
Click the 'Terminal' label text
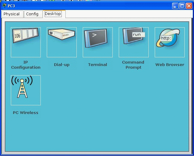pos(97,64)
